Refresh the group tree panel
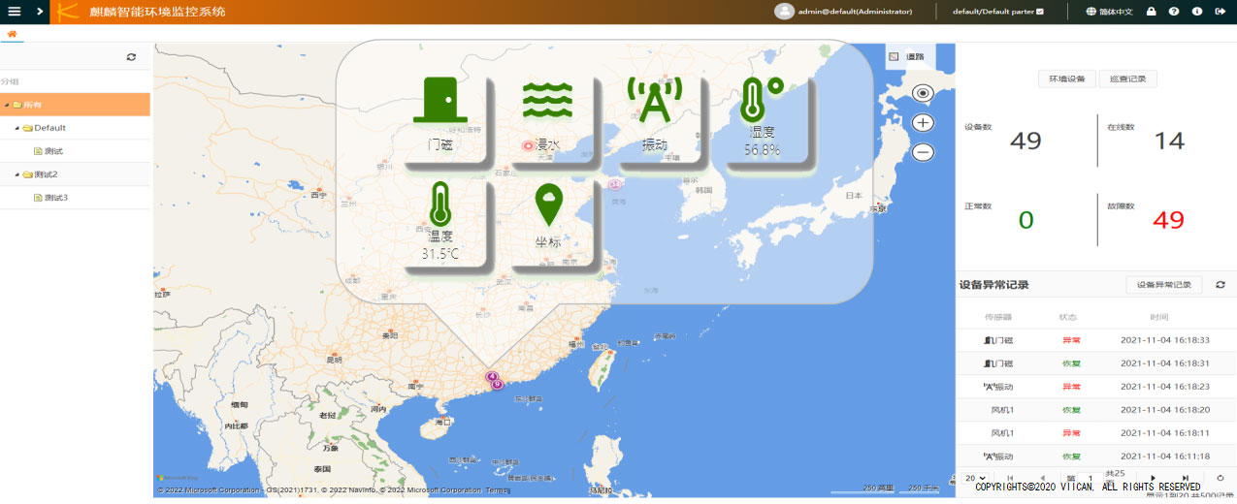 [x=131, y=57]
